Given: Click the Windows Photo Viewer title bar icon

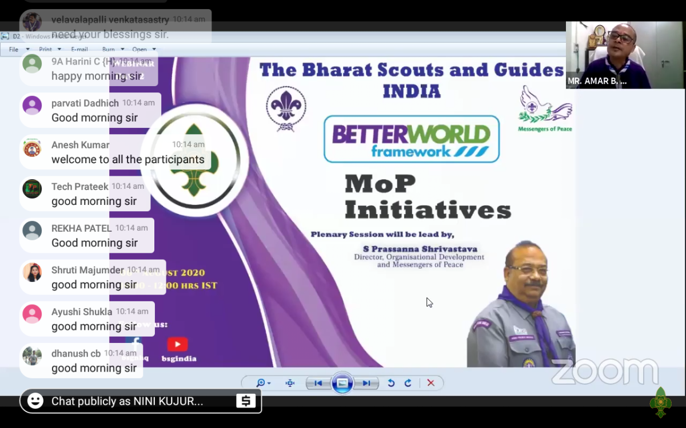Looking at the screenshot, I should [5, 36].
